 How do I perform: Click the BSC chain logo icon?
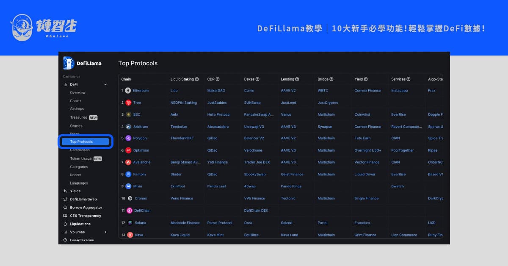click(128, 114)
